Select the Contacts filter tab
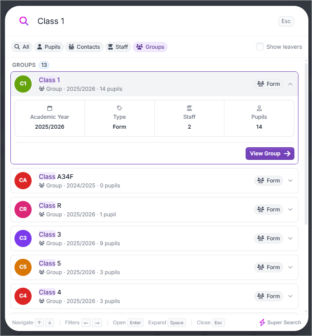This screenshot has height=336, width=312. pyautogui.click(x=84, y=47)
